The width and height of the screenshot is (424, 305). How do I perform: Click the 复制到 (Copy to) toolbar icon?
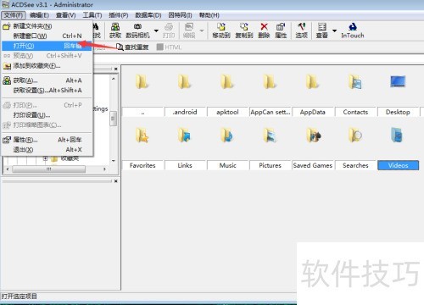244,30
